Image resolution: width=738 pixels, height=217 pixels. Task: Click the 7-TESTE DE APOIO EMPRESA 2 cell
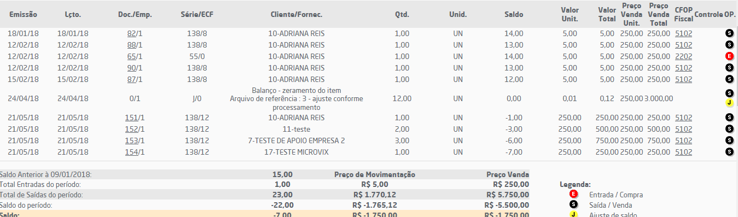tap(297, 140)
